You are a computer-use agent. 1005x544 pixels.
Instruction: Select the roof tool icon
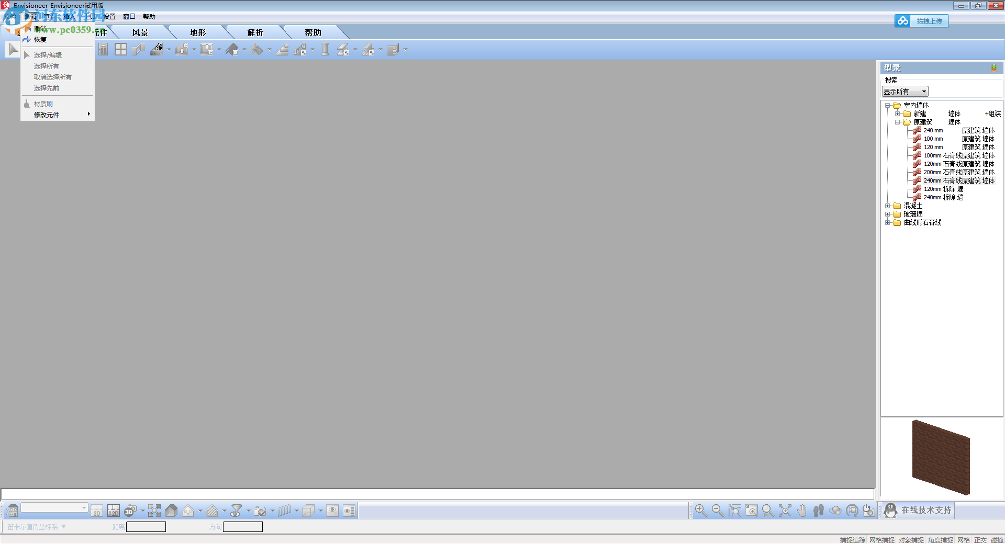point(232,50)
